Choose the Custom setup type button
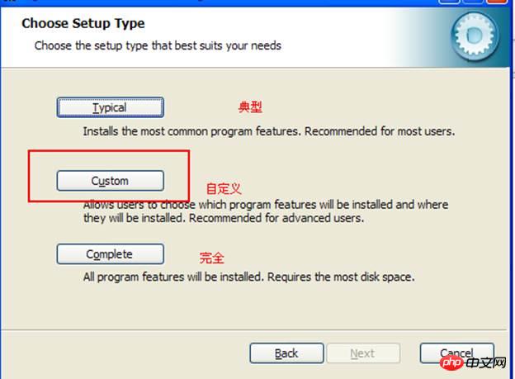The height and width of the screenshot is (379, 515). click(x=110, y=180)
